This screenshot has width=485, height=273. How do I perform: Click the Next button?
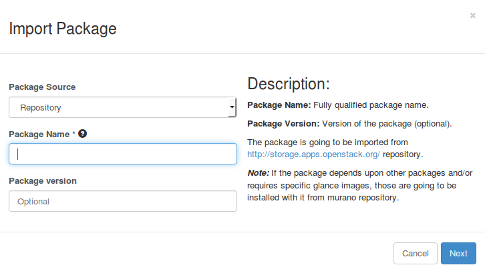click(x=458, y=253)
